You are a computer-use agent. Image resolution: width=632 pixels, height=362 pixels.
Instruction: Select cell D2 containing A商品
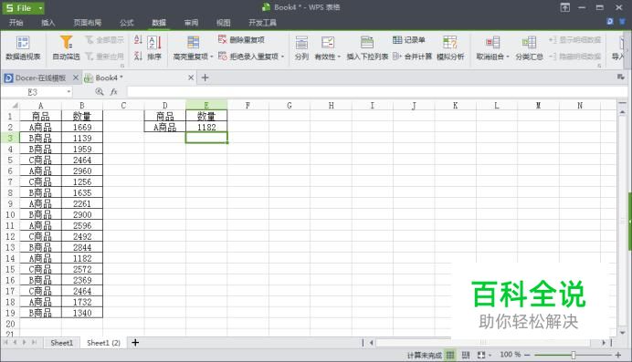(x=165, y=127)
